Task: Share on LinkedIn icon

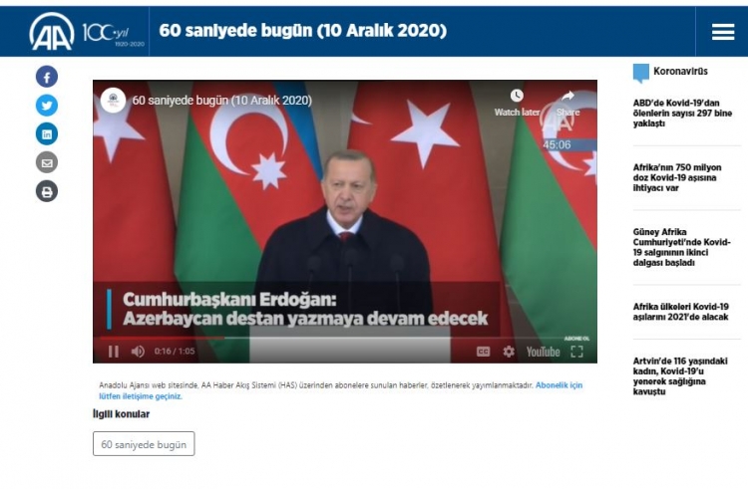Action: (x=47, y=133)
